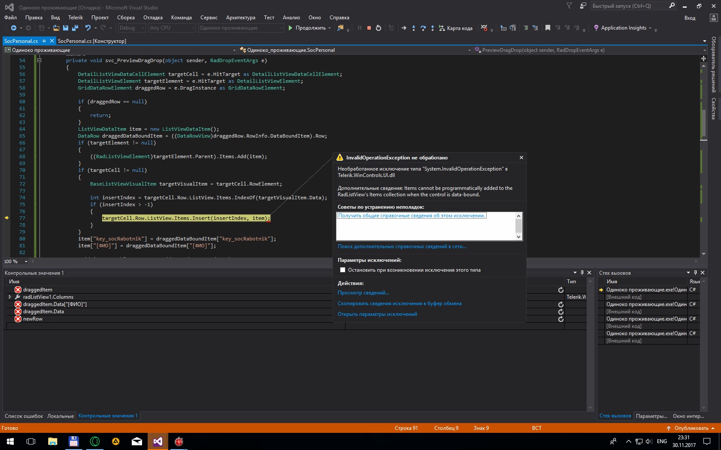721x450 pixels.
Task: Open Visual Studio from the Windows taskbar
Action: [x=158, y=441]
